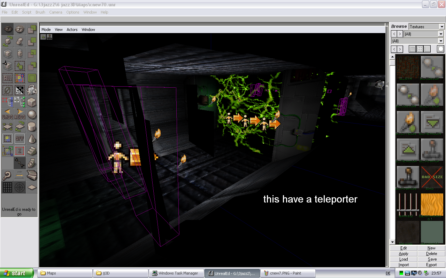Select the single large thumbnail view button
Viewport: 446px width, 278px height.
pyautogui.click(x=413, y=49)
